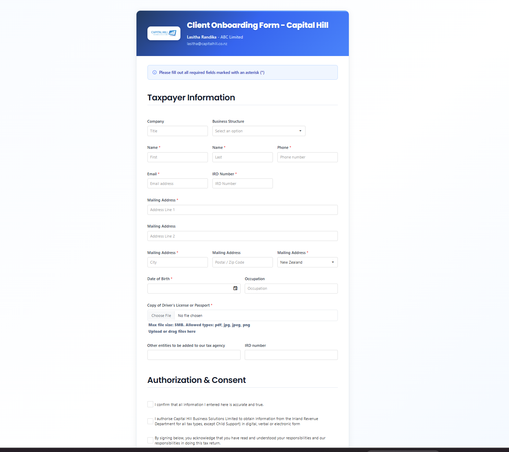Click the Email address input field
Screen dimensions: 509x452
point(178,184)
